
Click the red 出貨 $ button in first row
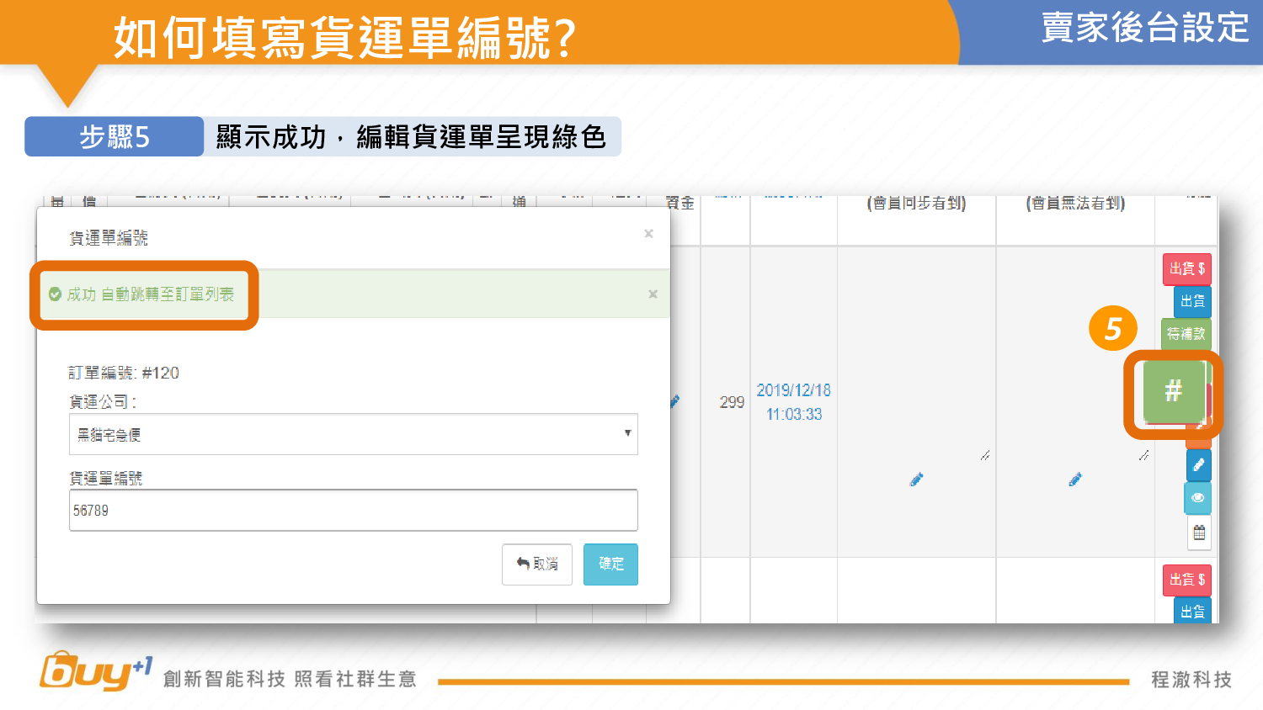coord(1187,269)
